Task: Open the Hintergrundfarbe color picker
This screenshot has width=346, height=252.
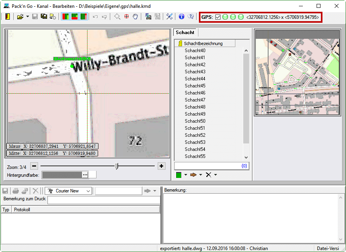Action: 85,175
